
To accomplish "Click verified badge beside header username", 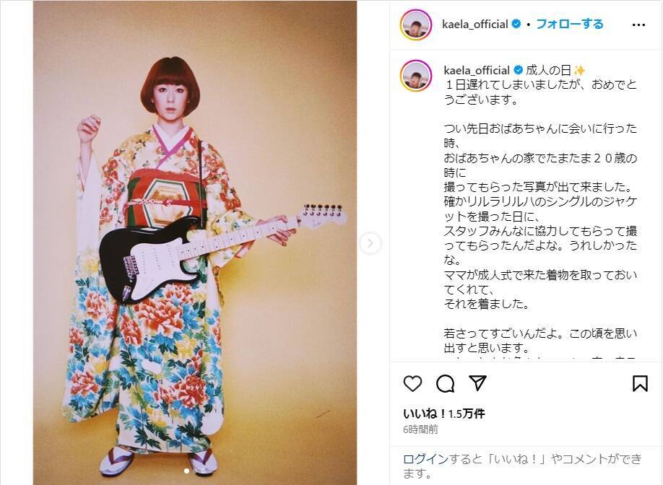I will coord(516,24).
